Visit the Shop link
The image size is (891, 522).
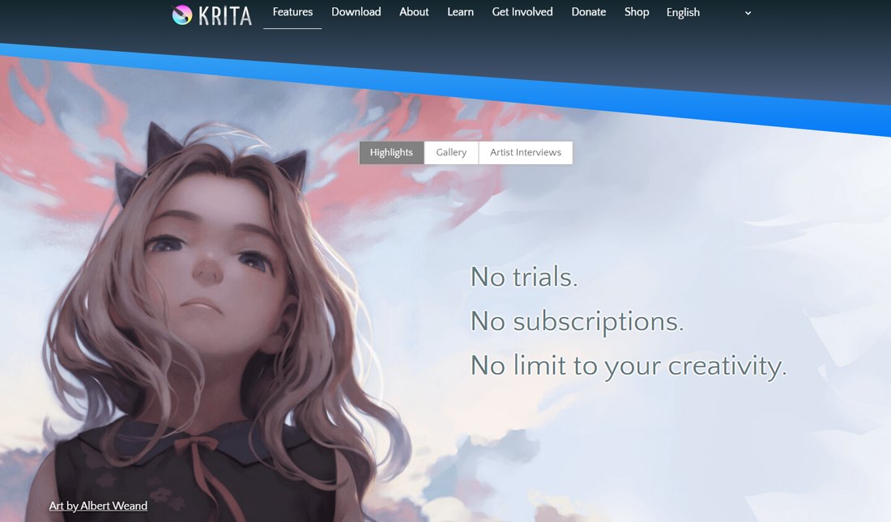[637, 12]
